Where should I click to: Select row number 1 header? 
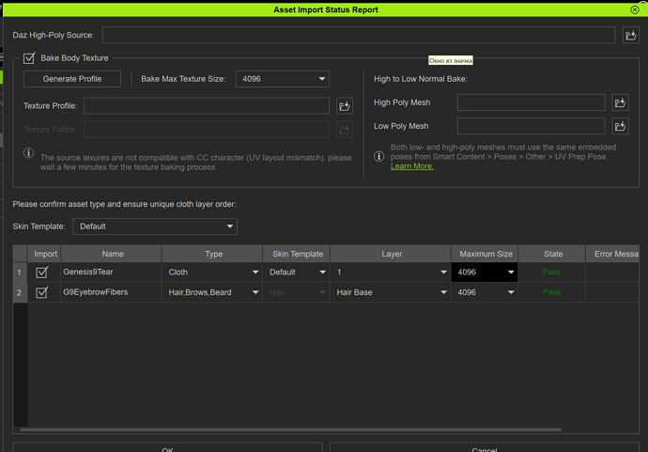pos(20,273)
